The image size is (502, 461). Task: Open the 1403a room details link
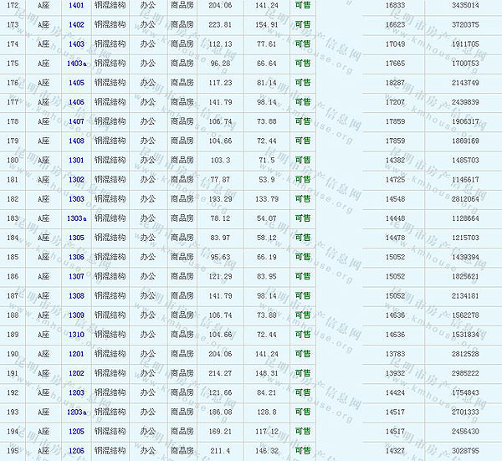point(76,64)
